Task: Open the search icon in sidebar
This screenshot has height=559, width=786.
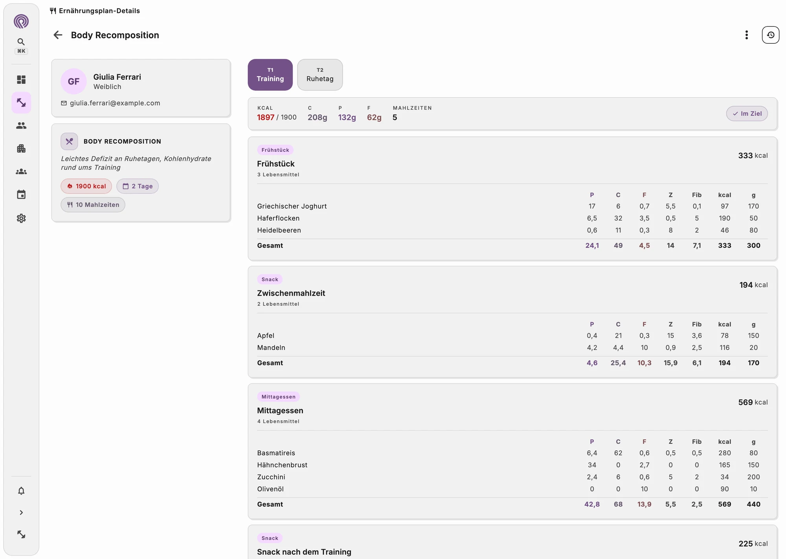Action: [x=21, y=42]
